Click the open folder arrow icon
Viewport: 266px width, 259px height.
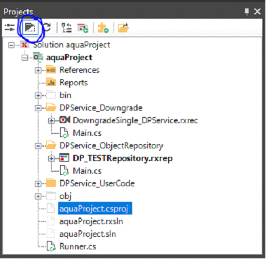(x=123, y=28)
